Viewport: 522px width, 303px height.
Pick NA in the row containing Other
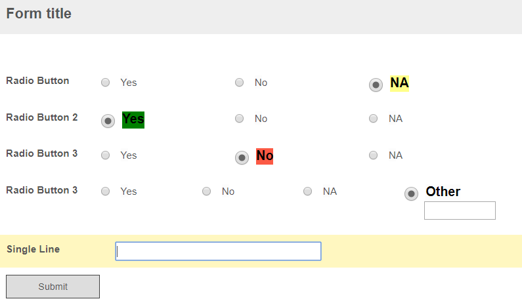(x=307, y=192)
